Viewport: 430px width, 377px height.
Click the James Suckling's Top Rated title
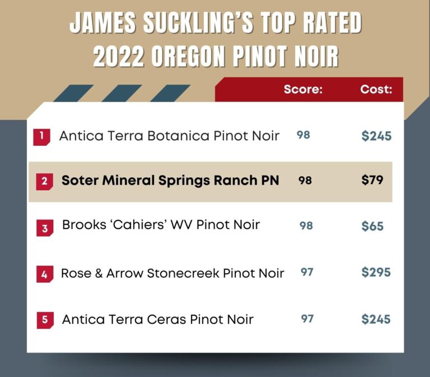tap(216, 22)
